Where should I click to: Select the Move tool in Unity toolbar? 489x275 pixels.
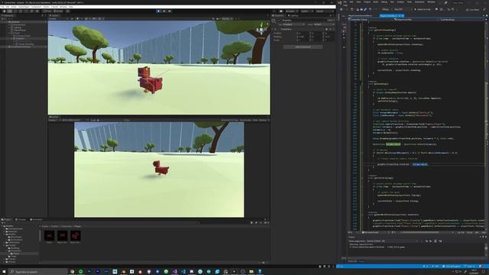(10, 11)
